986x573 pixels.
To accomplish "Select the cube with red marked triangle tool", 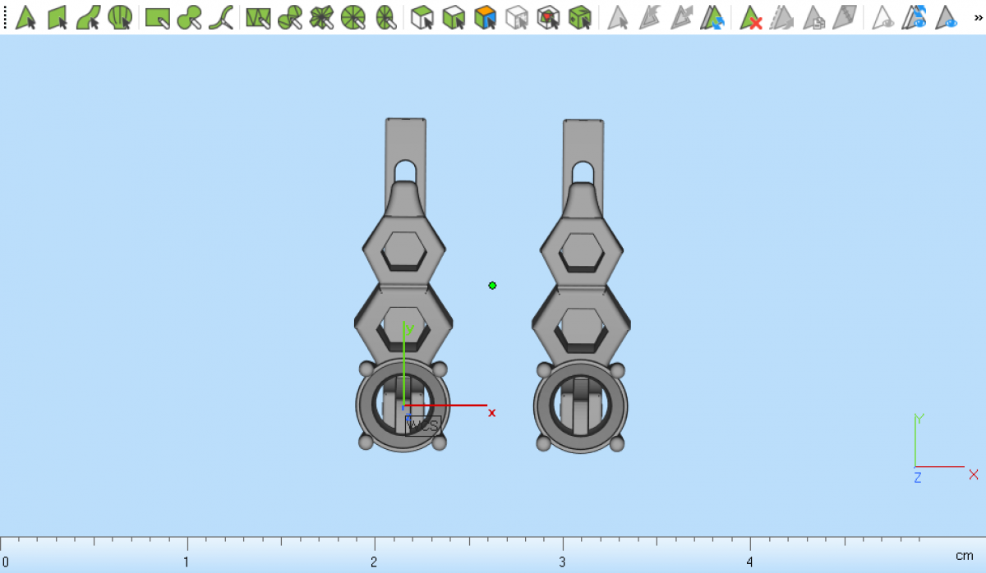I will (x=548, y=17).
